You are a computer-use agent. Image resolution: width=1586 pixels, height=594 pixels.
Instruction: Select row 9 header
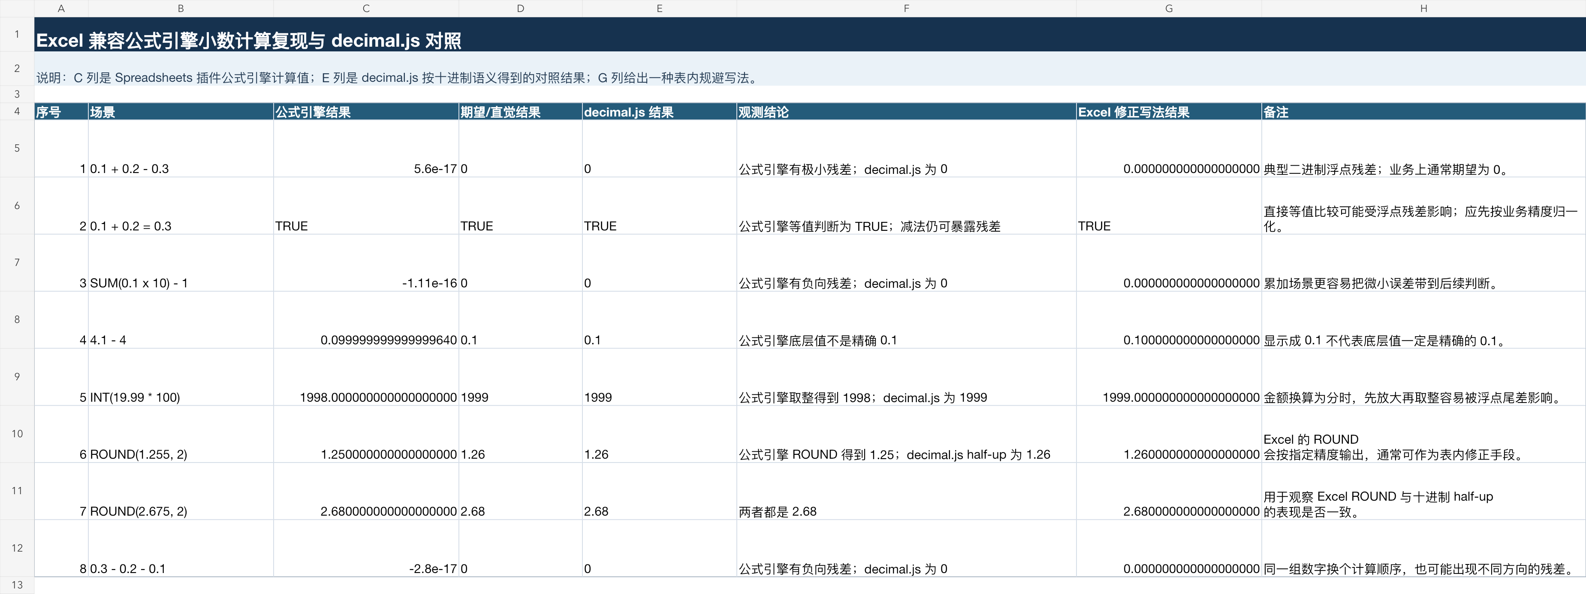[17, 377]
